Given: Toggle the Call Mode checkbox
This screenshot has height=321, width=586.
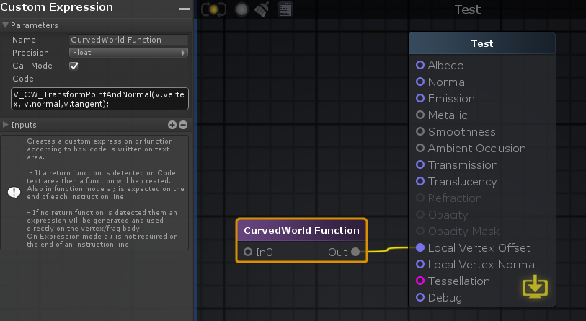Looking at the screenshot, I should [x=74, y=66].
